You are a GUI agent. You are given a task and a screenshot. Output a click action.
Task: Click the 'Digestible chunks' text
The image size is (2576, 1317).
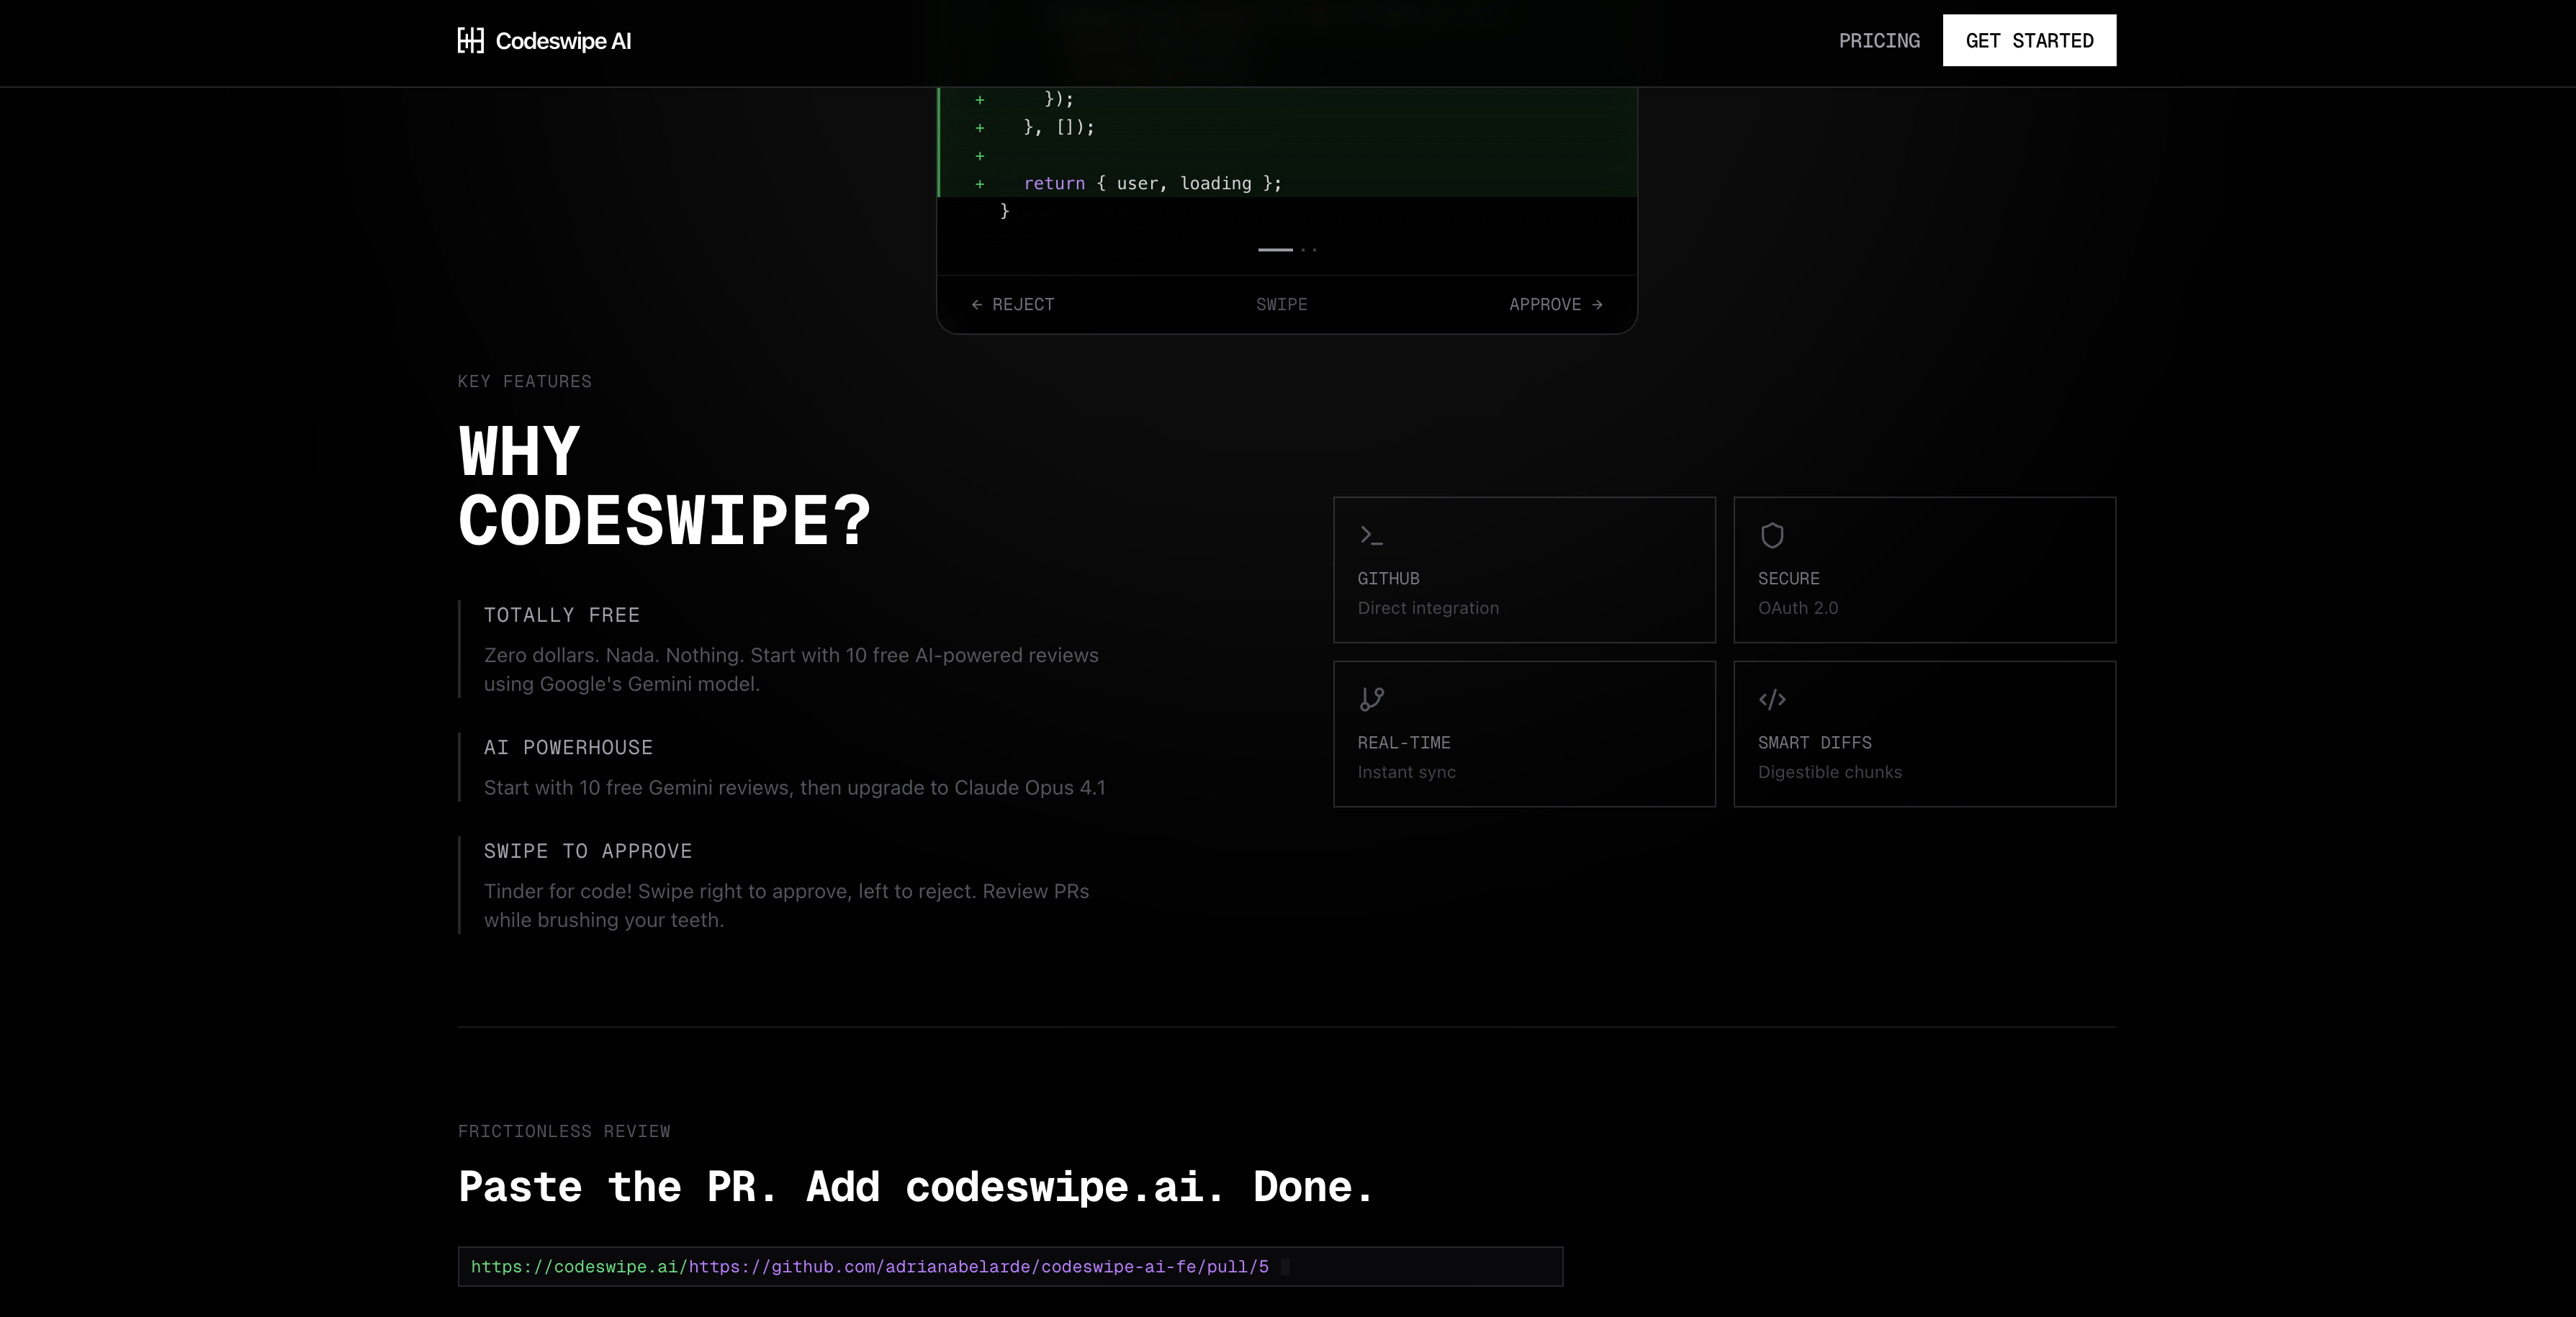[x=1829, y=771]
